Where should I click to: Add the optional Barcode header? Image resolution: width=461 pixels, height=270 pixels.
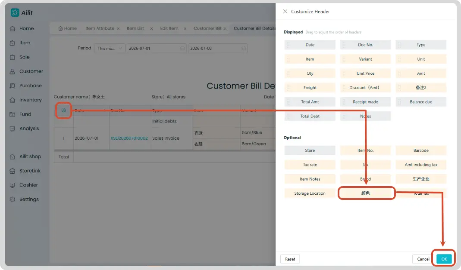421,150
